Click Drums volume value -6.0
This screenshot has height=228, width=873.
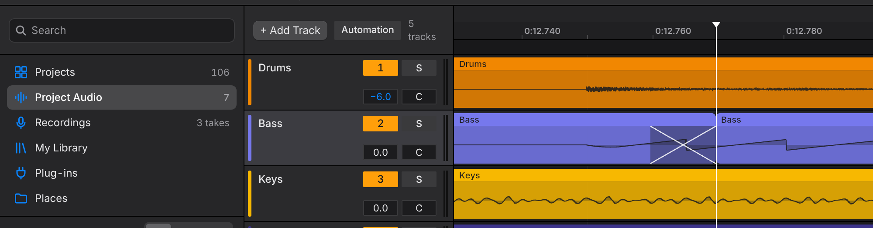coord(381,97)
